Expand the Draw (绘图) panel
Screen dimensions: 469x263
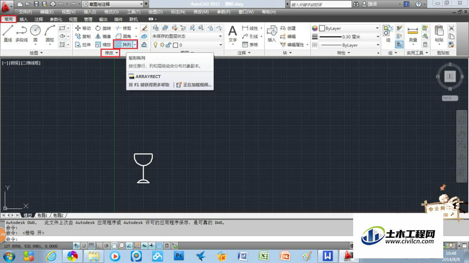[x=36, y=53]
